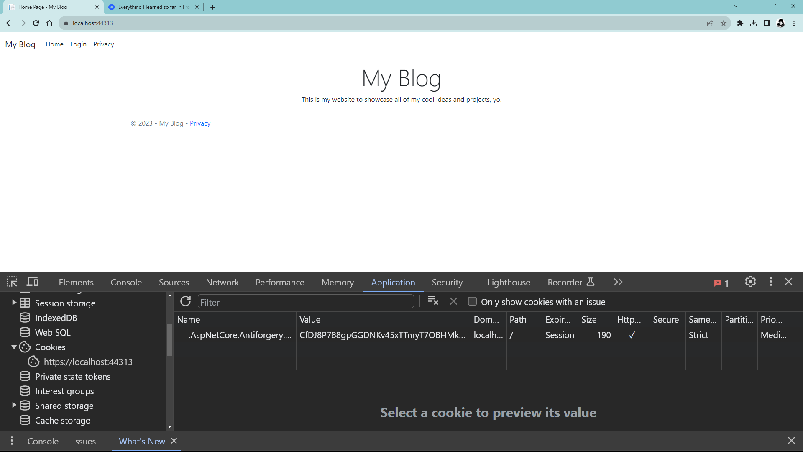
Task: Click the cookie Filter input field
Action: [305, 302]
